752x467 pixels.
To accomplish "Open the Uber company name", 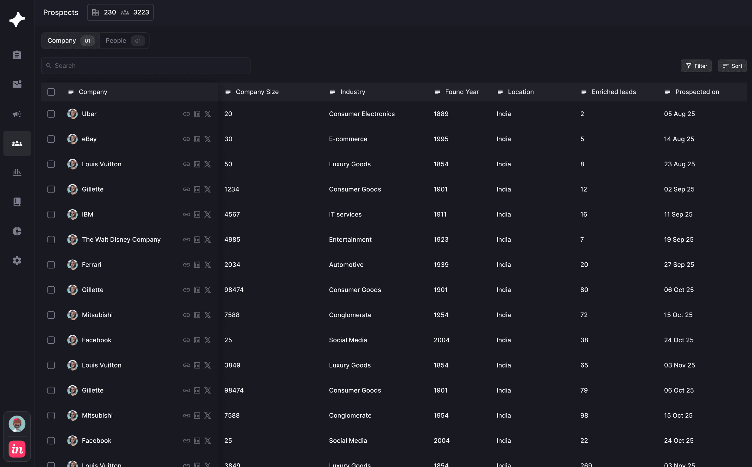I will point(89,114).
